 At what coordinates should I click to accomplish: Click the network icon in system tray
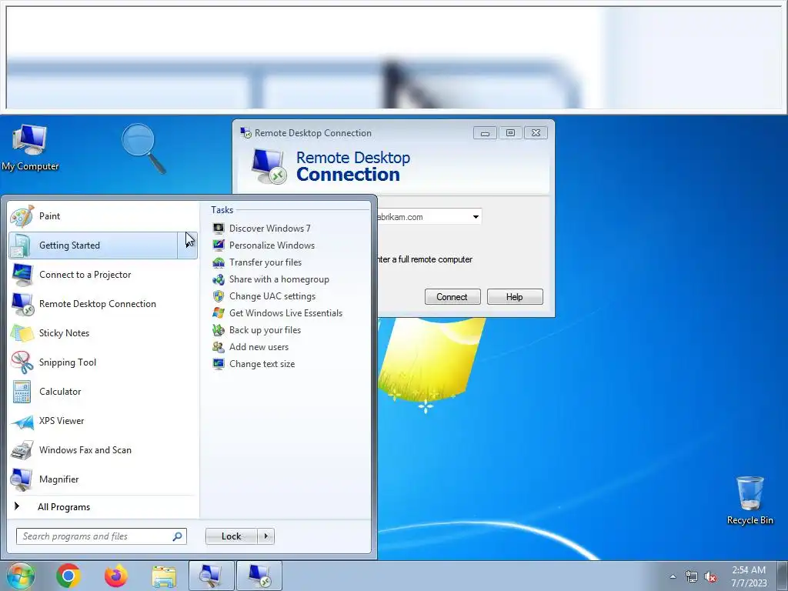pos(692,576)
